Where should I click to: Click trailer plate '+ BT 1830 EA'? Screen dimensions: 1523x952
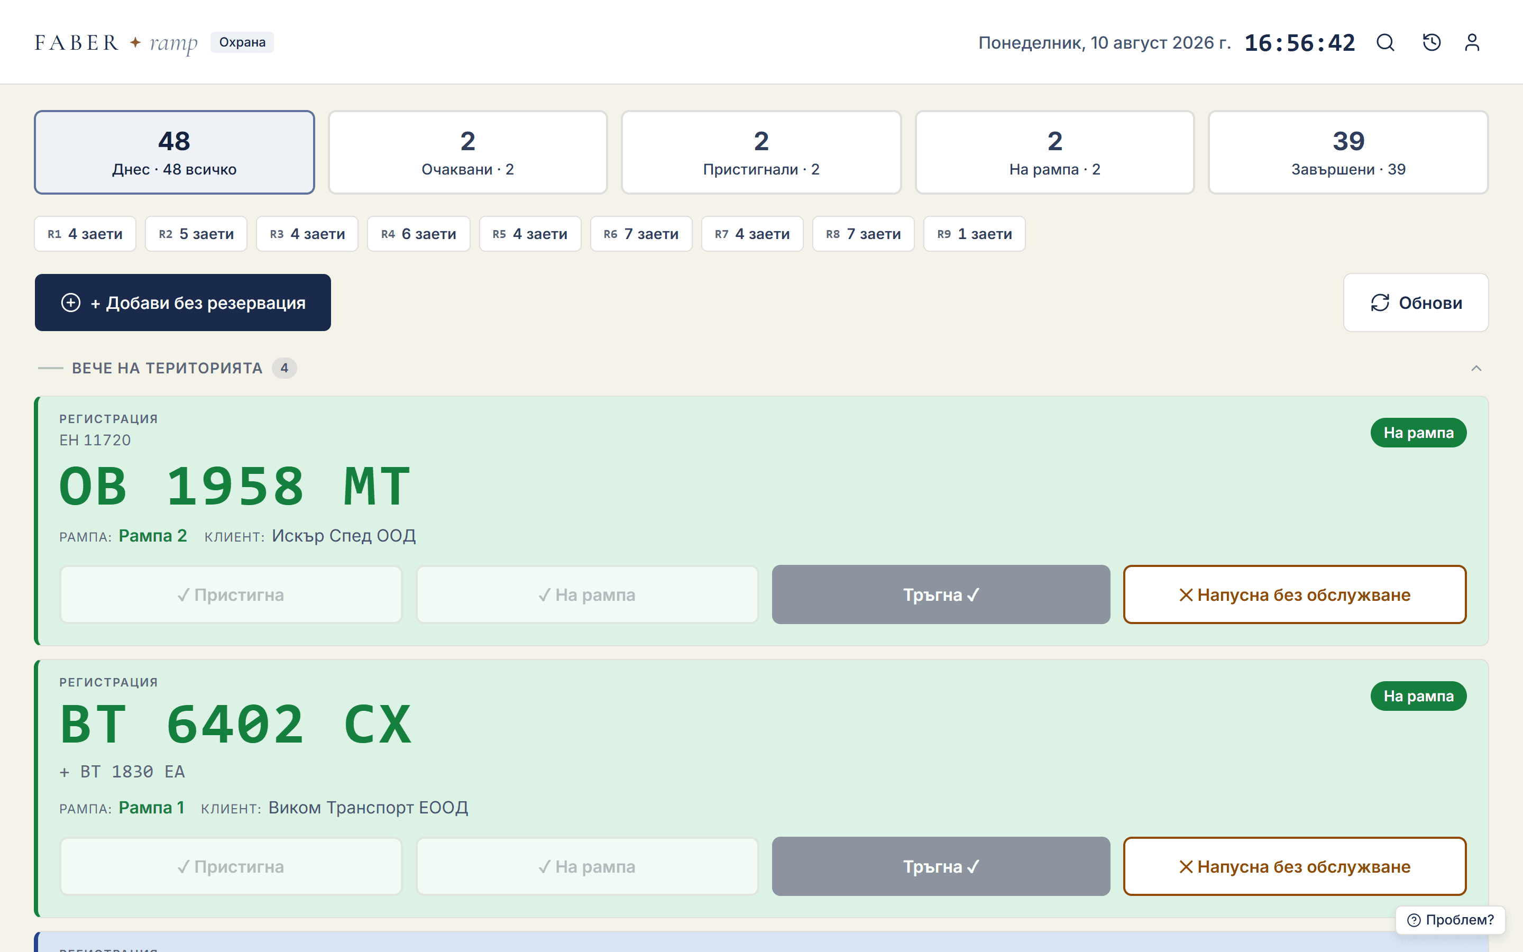coord(122,772)
